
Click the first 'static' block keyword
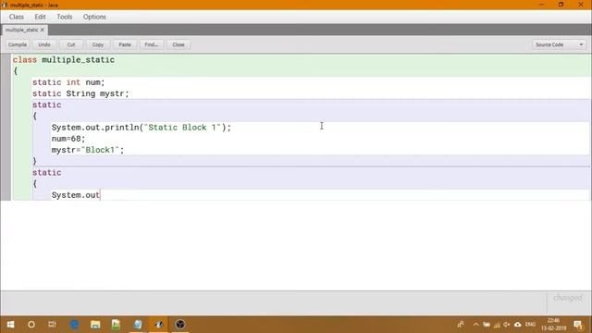pos(46,105)
